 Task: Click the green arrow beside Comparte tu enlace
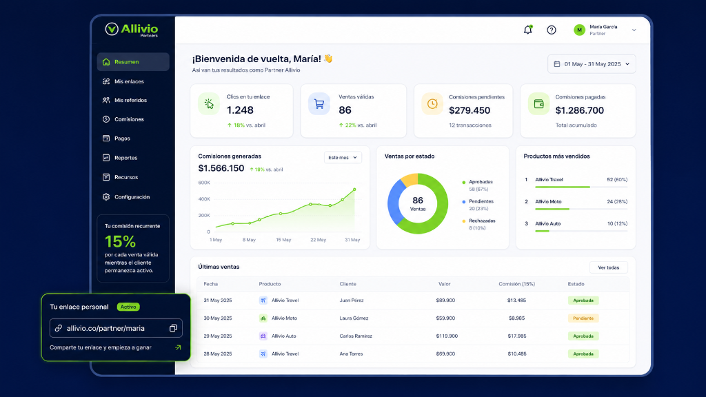pos(179,347)
